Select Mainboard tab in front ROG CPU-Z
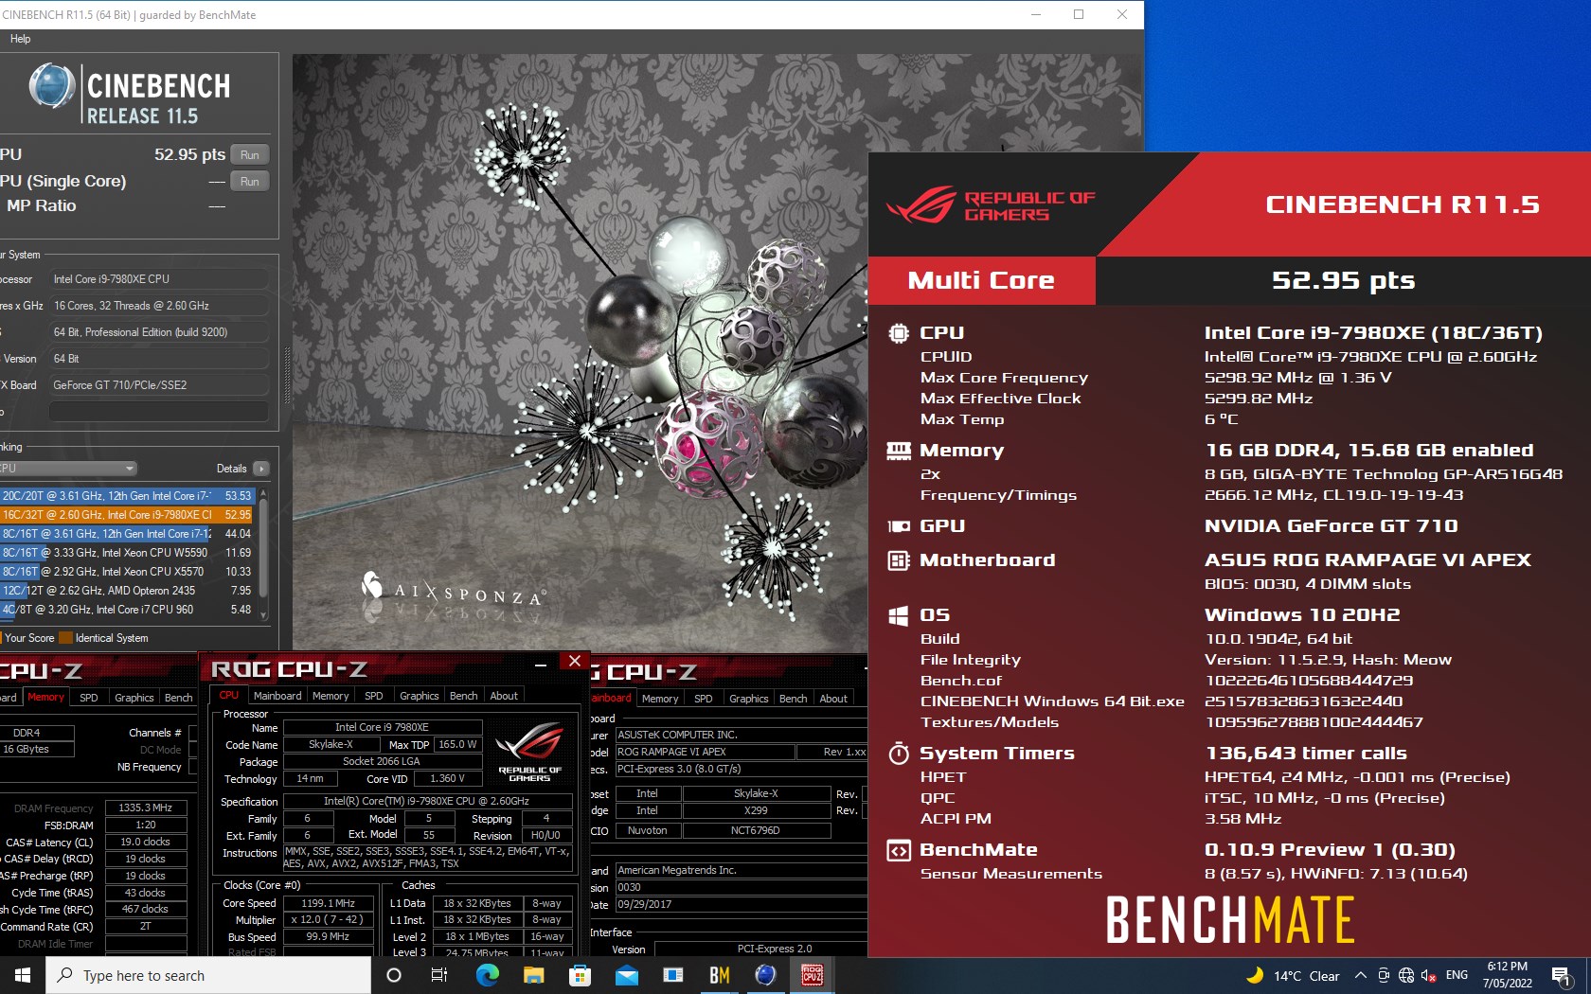 tap(277, 696)
